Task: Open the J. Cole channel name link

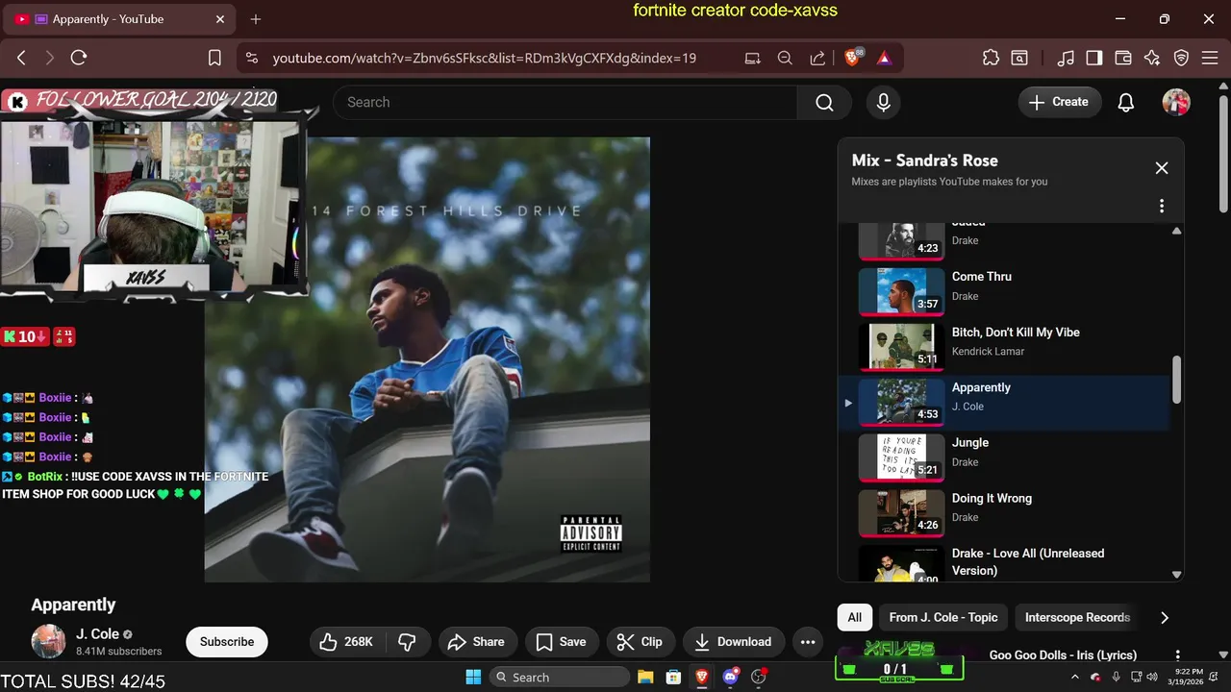Action: (x=97, y=634)
